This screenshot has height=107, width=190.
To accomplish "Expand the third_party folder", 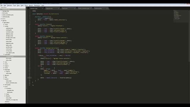I will tap(4, 85).
